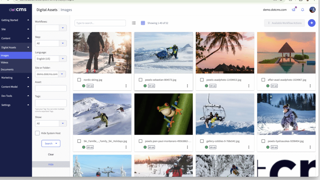Viewport: 320px width, 180px height.
Task: Select the nordic-skiing.jpg checkbox
Action: [x=79, y=80]
